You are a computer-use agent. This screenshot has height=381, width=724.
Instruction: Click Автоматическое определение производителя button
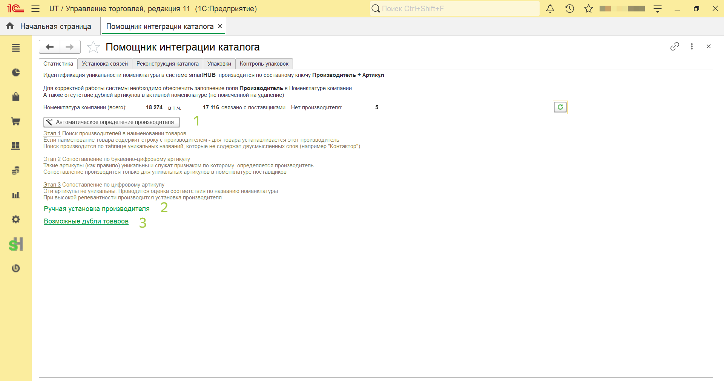(x=112, y=122)
